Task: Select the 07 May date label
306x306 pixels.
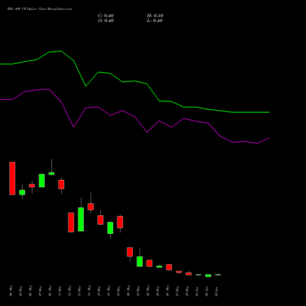Action: click(40, 291)
